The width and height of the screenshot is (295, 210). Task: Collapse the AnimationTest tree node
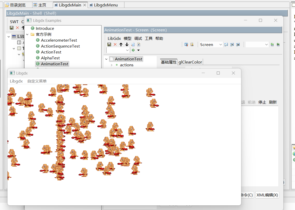point(106,59)
